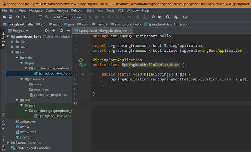Viewport: 251px width, 152px height.
Task: Fold the main method at line 9
Action: 91,74
